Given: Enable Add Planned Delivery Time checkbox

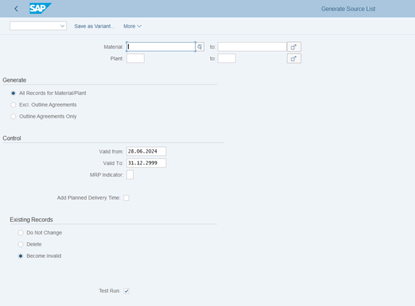Looking at the screenshot, I should (x=126, y=198).
